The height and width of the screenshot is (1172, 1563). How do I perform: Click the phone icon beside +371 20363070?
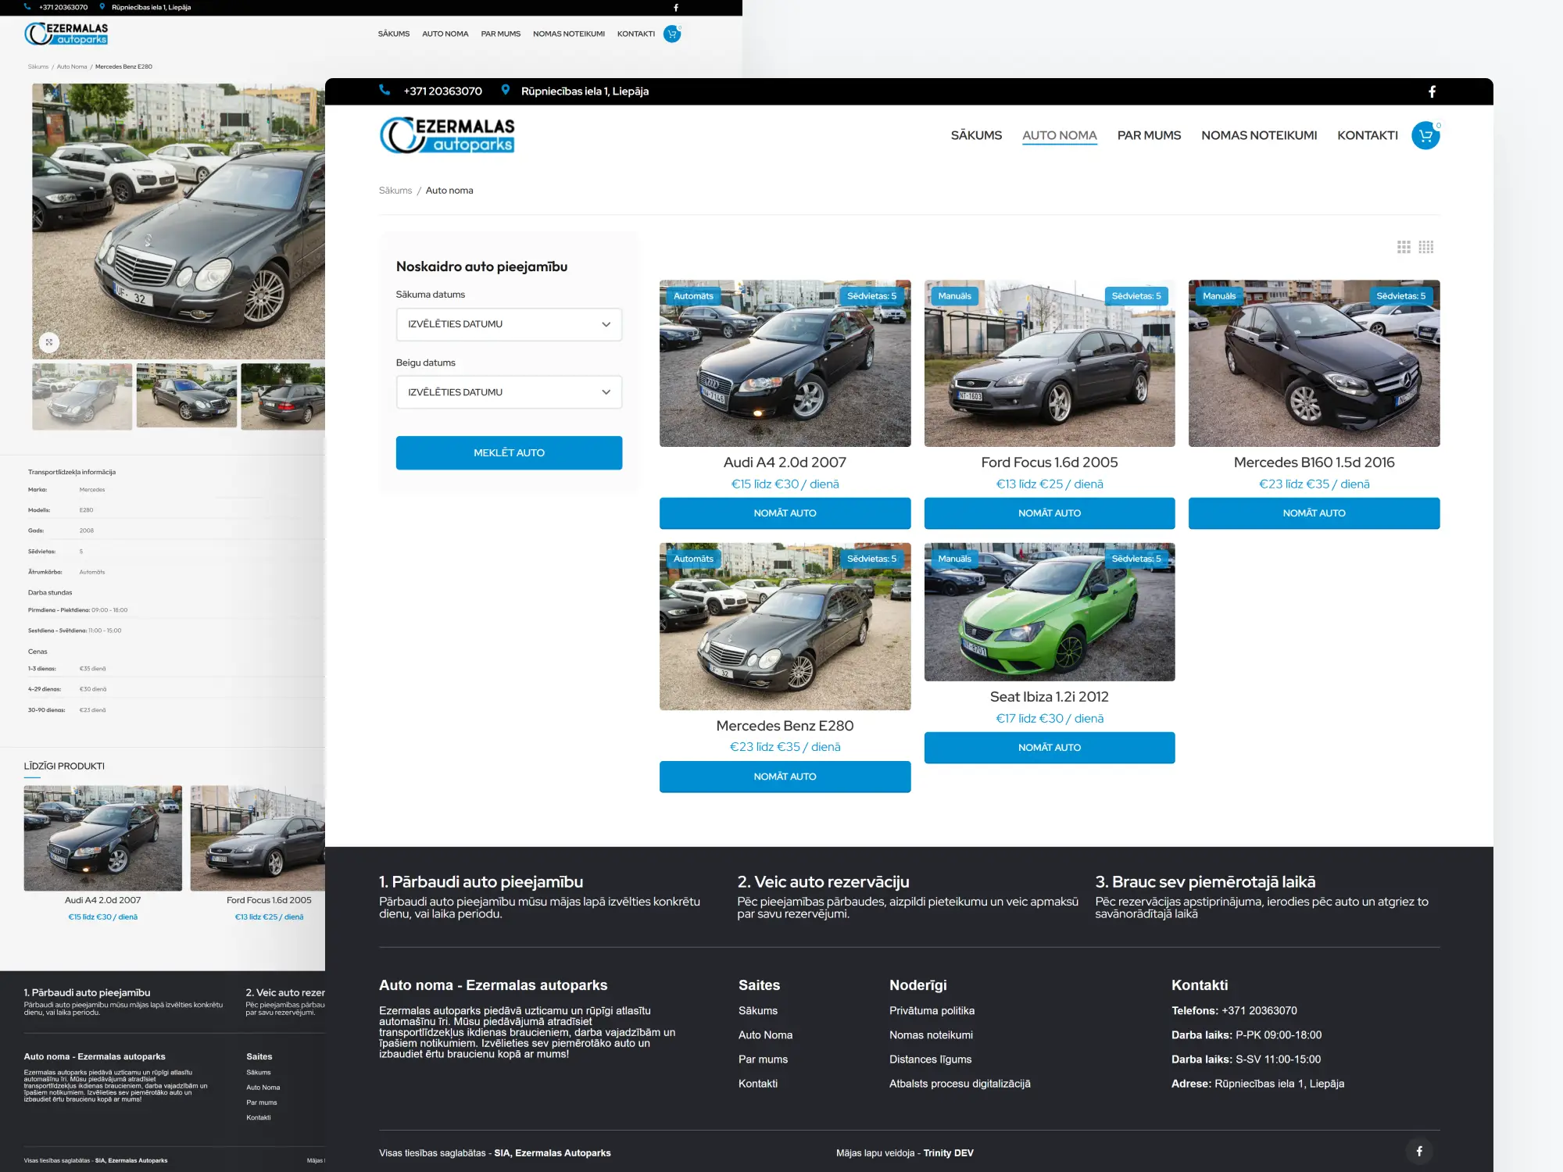(384, 91)
